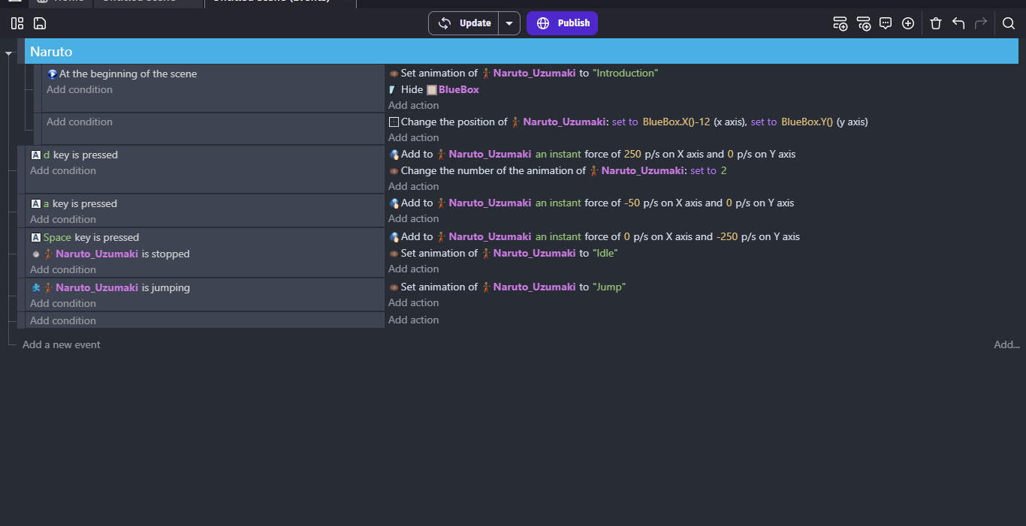
Task: Add a comment using the speech bubble icon
Action: 886,23
